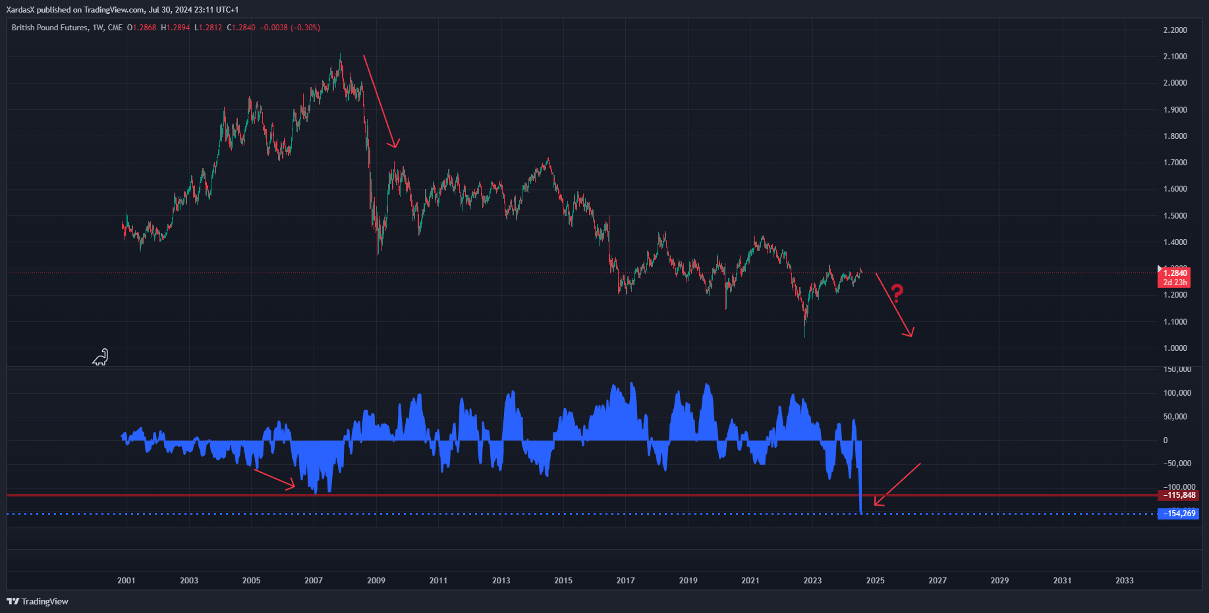This screenshot has width=1209, height=613.
Task: Click the 2d 23h bar countdown label
Action: pos(1174,282)
